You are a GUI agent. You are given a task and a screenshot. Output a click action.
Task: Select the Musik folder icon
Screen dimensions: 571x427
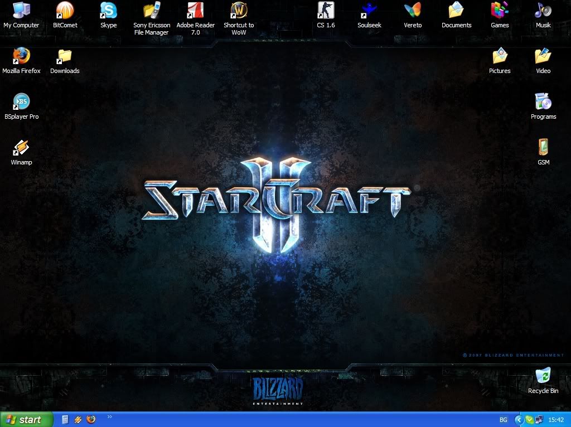coord(543,10)
